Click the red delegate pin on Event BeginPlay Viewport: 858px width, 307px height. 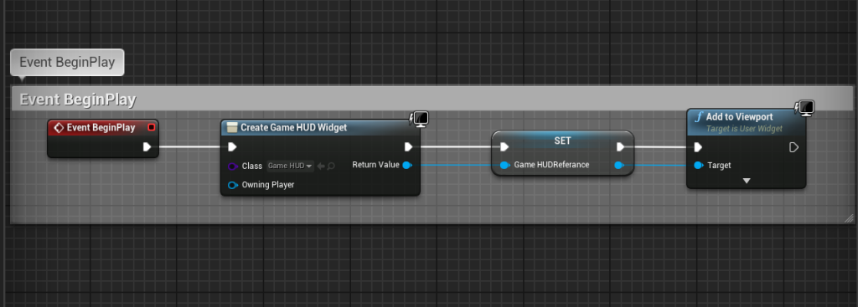click(x=152, y=127)
